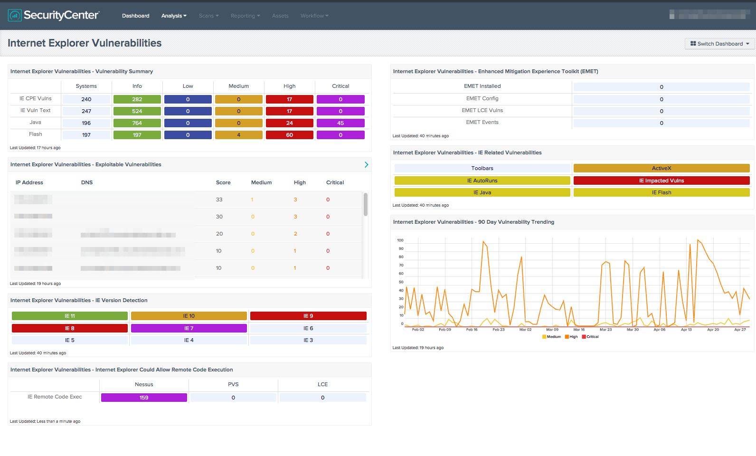Expand the Analysis dropdown menu
The width and height of the screenshot is (756, 456).
pos(174,16)
